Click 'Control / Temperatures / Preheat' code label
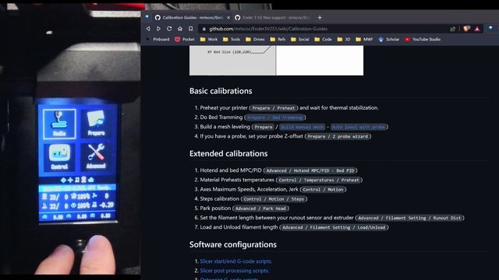The width and height of the screenshot is (499, 280). coord(319,180)
